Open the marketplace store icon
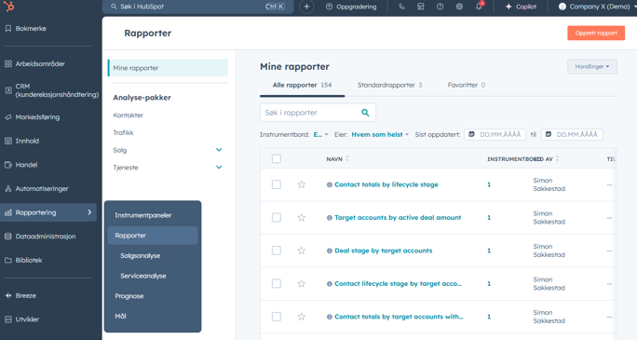Screen dimensions: 637x340 click(x=421, y=7)
